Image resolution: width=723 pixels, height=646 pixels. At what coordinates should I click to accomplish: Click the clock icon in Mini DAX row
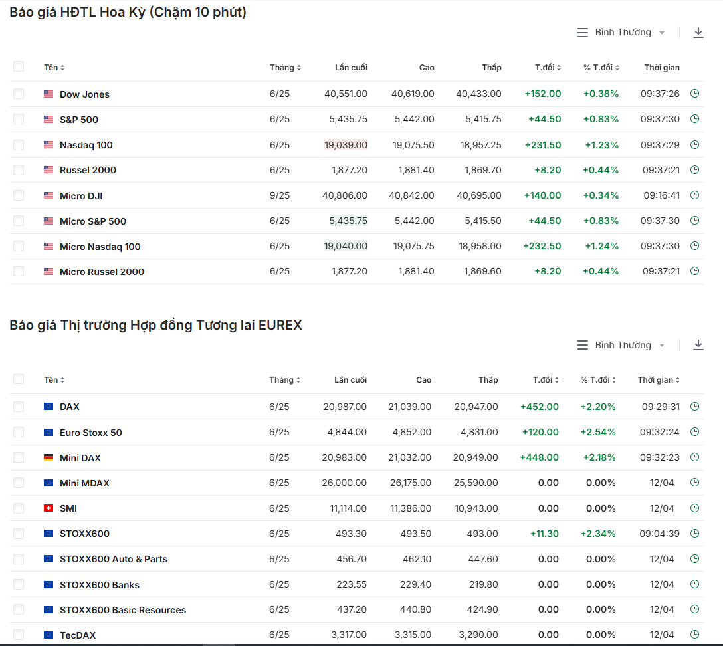(x=695, y=457)
